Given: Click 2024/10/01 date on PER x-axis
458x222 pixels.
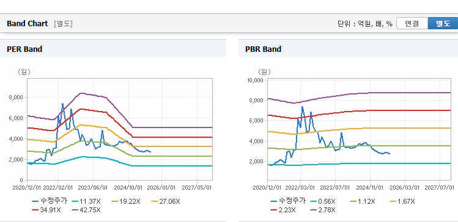Looking at the screenshot, I should click(x=128, y=187).
